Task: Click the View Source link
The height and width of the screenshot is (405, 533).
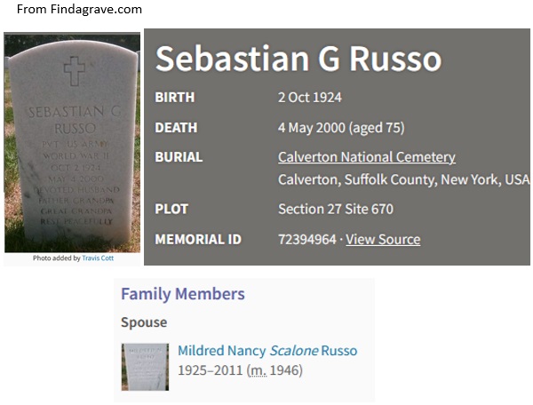Action: (383, 239)
